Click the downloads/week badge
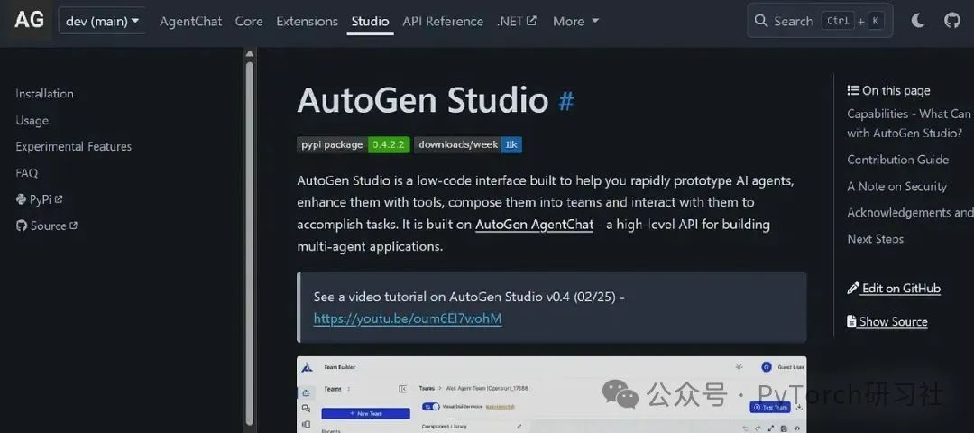 click(468, 144)
